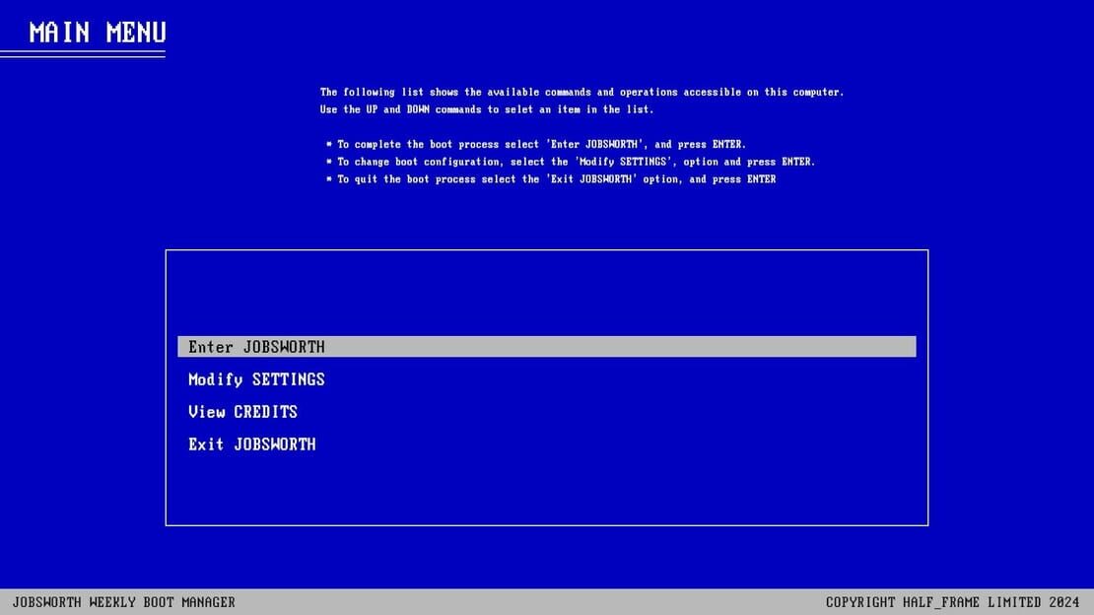1094x615 pixels.
Task: Click empty space inside box below Exit JOBSWORTH
Action: click(x=546, y=490)
